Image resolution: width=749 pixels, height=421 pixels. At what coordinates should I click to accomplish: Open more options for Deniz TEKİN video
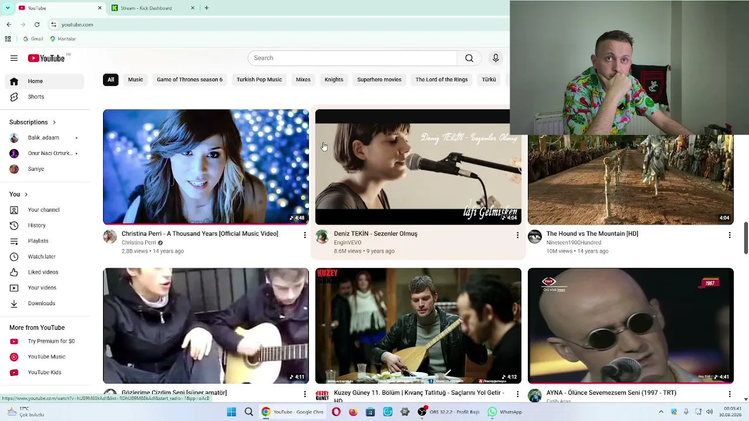(517, 235)
